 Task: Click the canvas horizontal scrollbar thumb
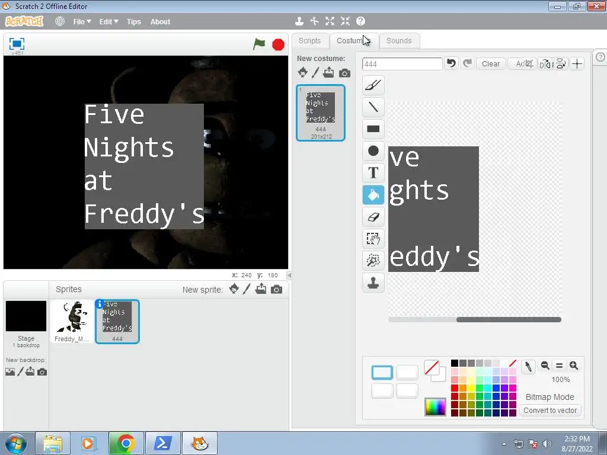509,319
